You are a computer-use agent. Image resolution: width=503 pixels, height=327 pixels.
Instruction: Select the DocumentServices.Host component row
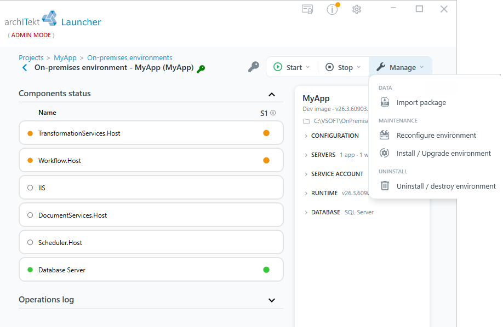tap(151, 215)
